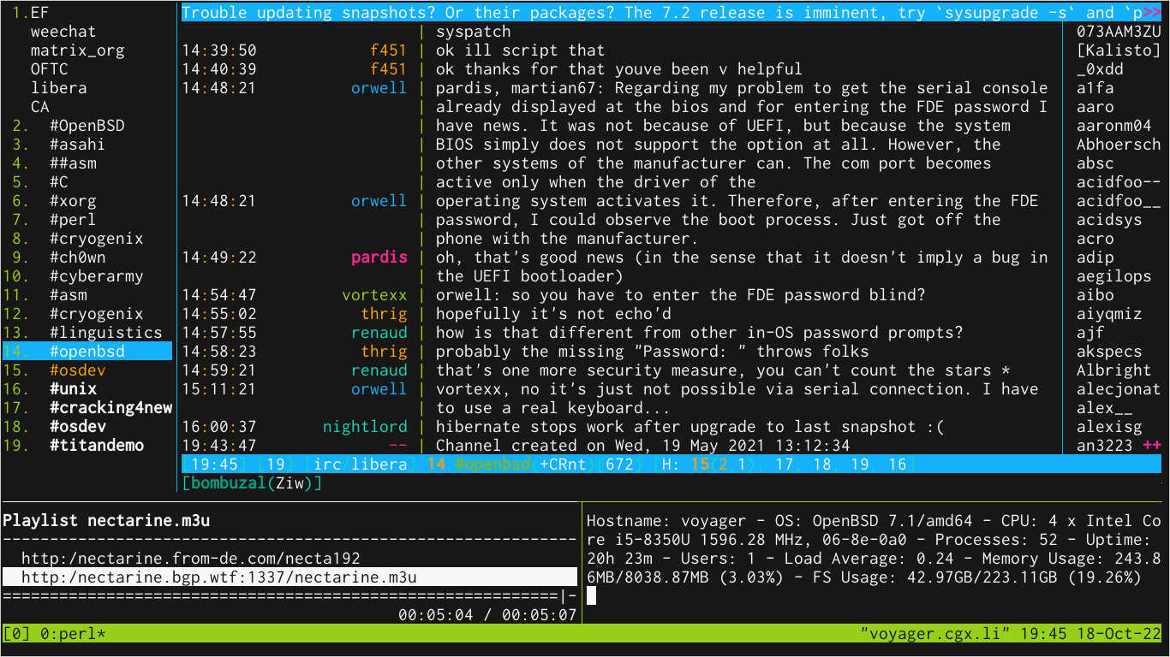Select nick alexisg in nicklist
This screenshot has width=1170, height=657.
[x=1109, y=427]
